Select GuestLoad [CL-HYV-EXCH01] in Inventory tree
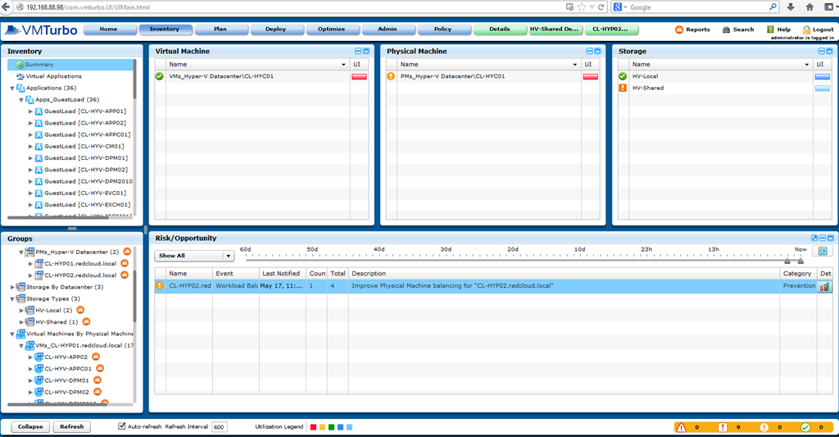Screen dimensions: 839x437 [87, 205]
